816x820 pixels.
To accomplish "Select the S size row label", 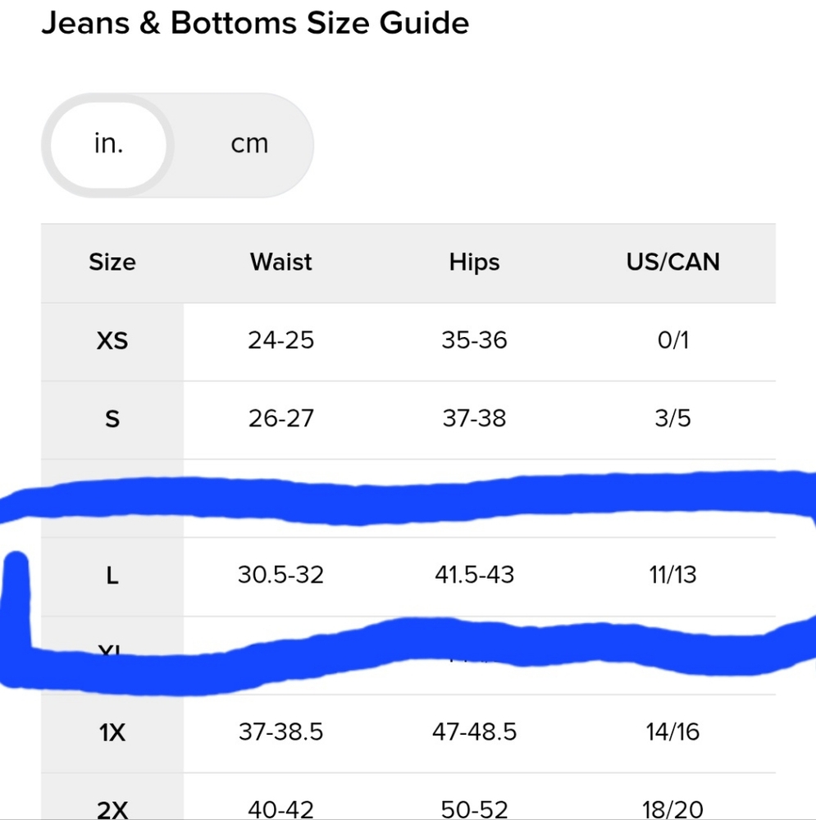I will (x=112, y=419).
